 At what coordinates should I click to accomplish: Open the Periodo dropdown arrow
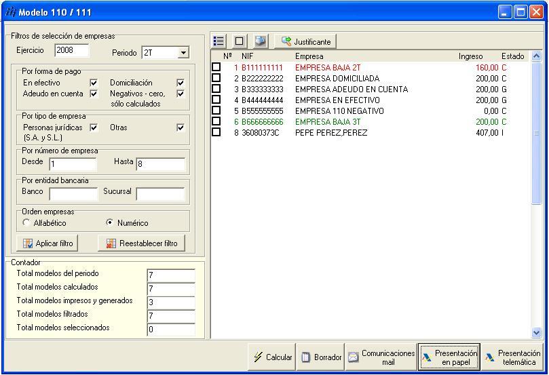[183, 53]
